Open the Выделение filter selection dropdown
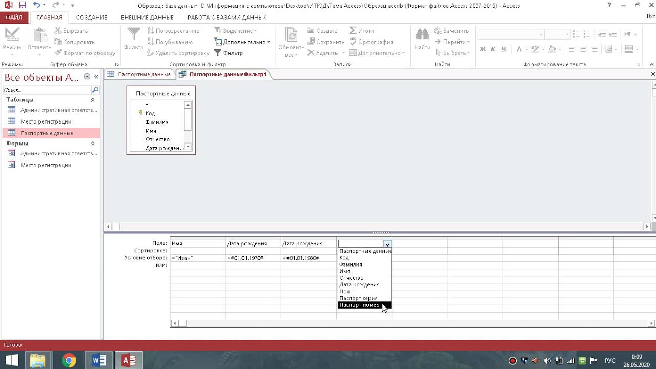The width and height of the screenshot is (656, 369). (x=236, y=31)
